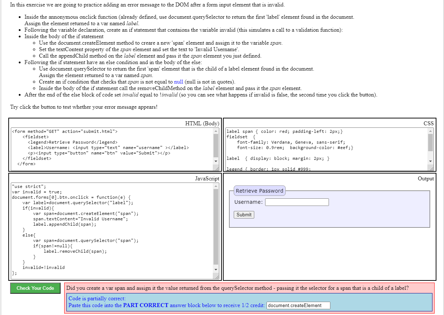Click the <legend>Retrieve Password</legend> HTML line

[72, 142]
